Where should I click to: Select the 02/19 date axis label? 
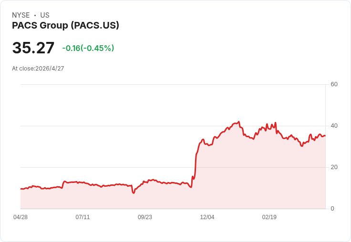269,217
